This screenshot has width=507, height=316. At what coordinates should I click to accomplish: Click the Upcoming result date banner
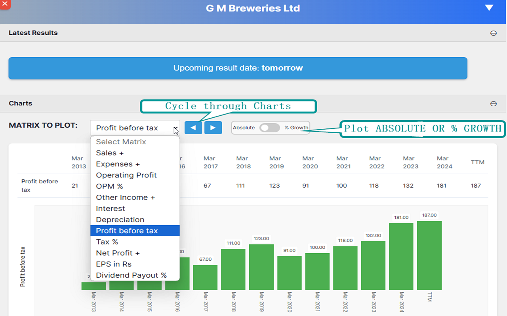(238, 68)
